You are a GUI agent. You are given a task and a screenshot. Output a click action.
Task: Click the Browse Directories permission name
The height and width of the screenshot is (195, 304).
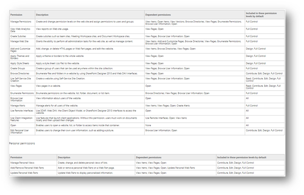(x=19, y=73)
